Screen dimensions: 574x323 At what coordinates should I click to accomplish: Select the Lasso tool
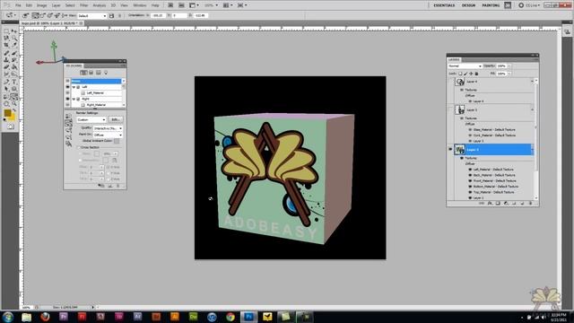6,38
